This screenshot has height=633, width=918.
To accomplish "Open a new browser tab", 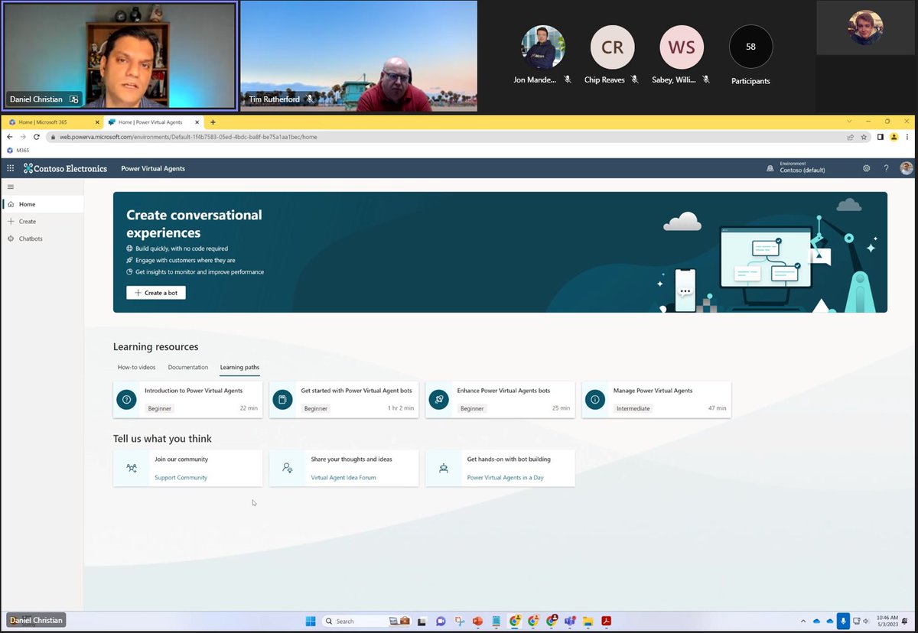I will tap(213, 122).
